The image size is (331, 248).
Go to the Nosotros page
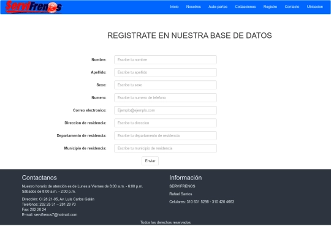click(193, 7)
